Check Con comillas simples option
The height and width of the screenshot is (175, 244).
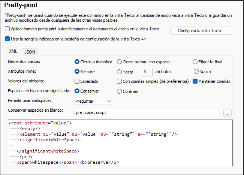[x=120, y=81]
